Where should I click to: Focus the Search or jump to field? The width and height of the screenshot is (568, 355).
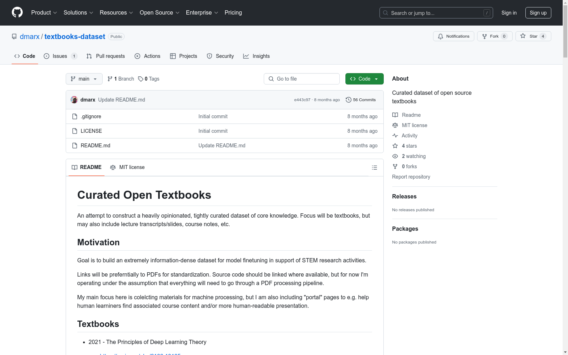tap(436, 13)
